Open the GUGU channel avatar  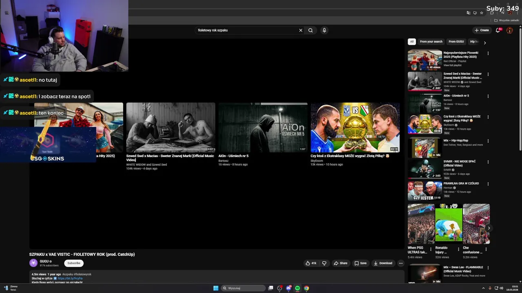pyautogui.click(x=33, y=263)
